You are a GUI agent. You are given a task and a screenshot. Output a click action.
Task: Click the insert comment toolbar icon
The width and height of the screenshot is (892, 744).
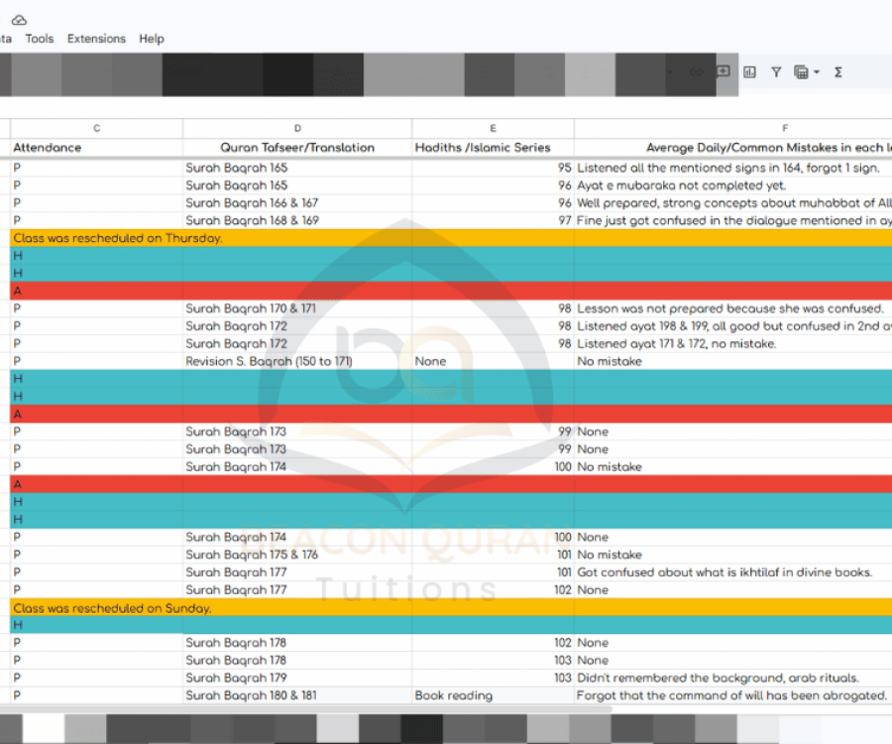click(724, 71)
